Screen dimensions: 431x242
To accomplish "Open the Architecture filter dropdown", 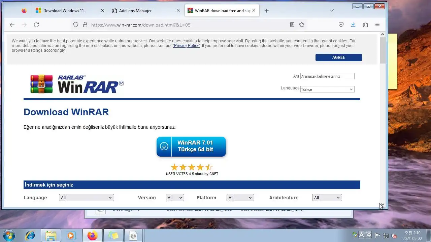I will coord(327,198).
